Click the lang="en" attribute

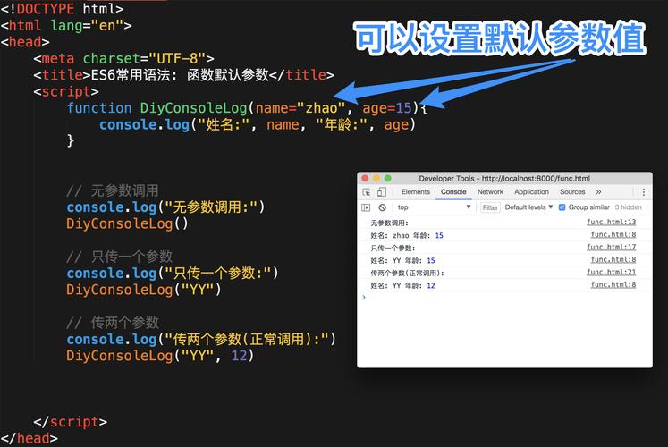[x=87, y=26]
